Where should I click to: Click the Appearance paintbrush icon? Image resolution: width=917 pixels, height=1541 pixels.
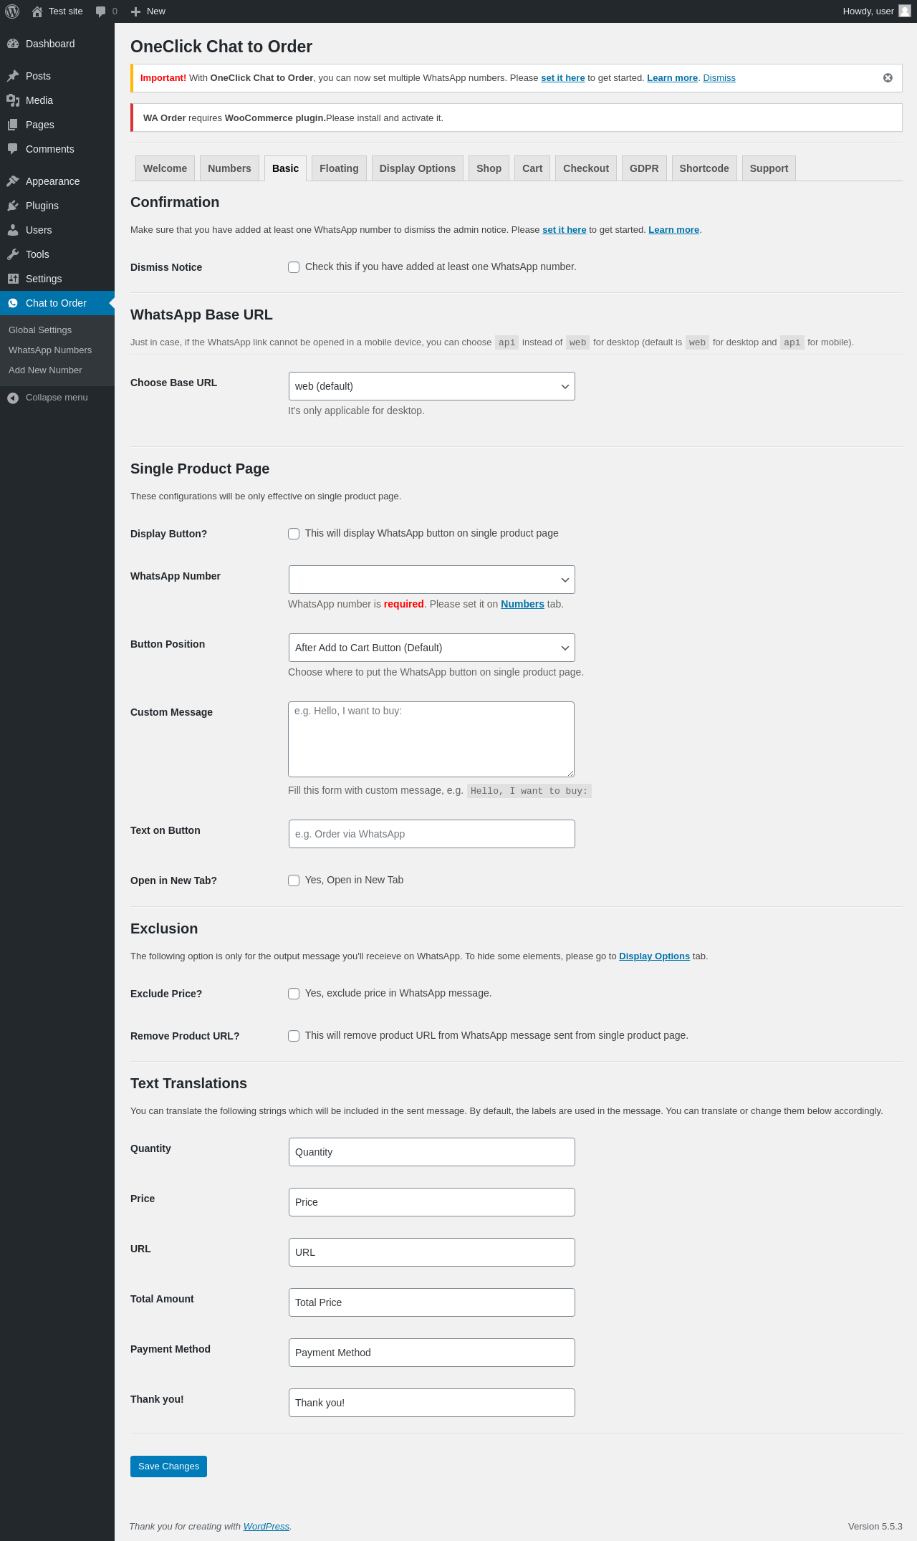[13, 181]
